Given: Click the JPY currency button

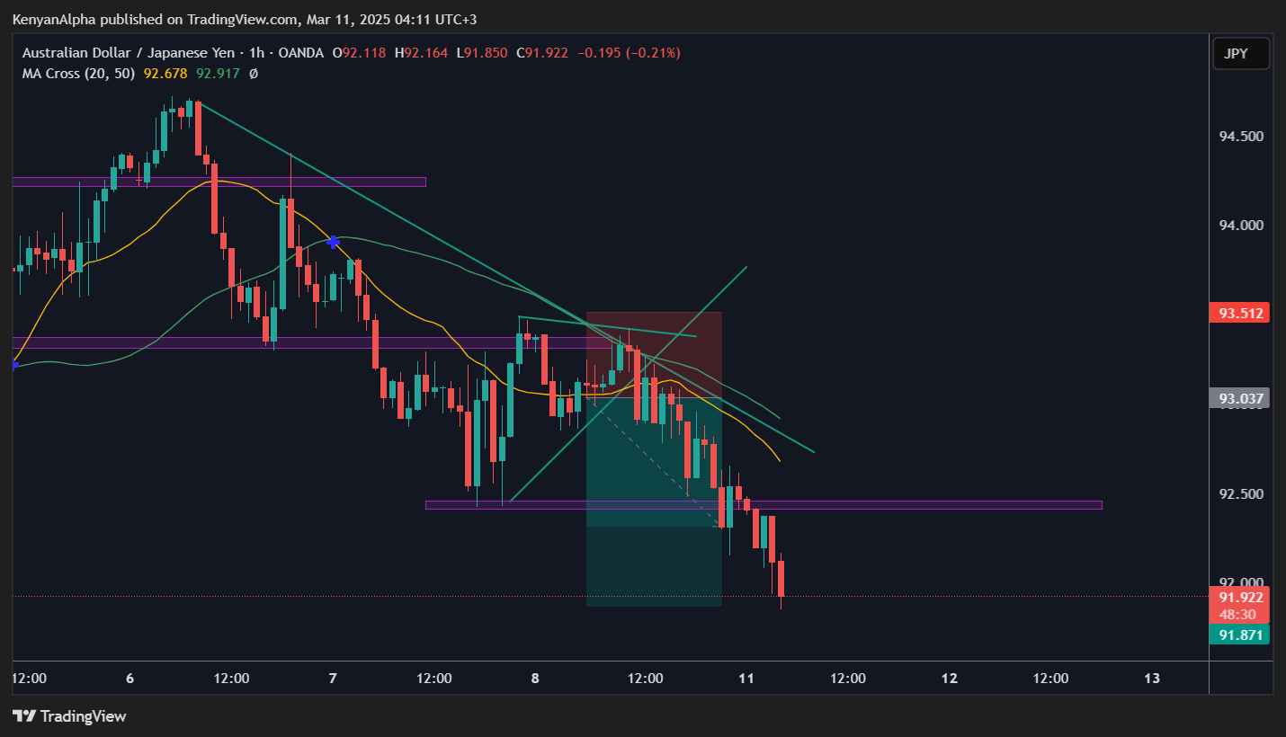Looking at the screenshot, I should coord(1241,54).
